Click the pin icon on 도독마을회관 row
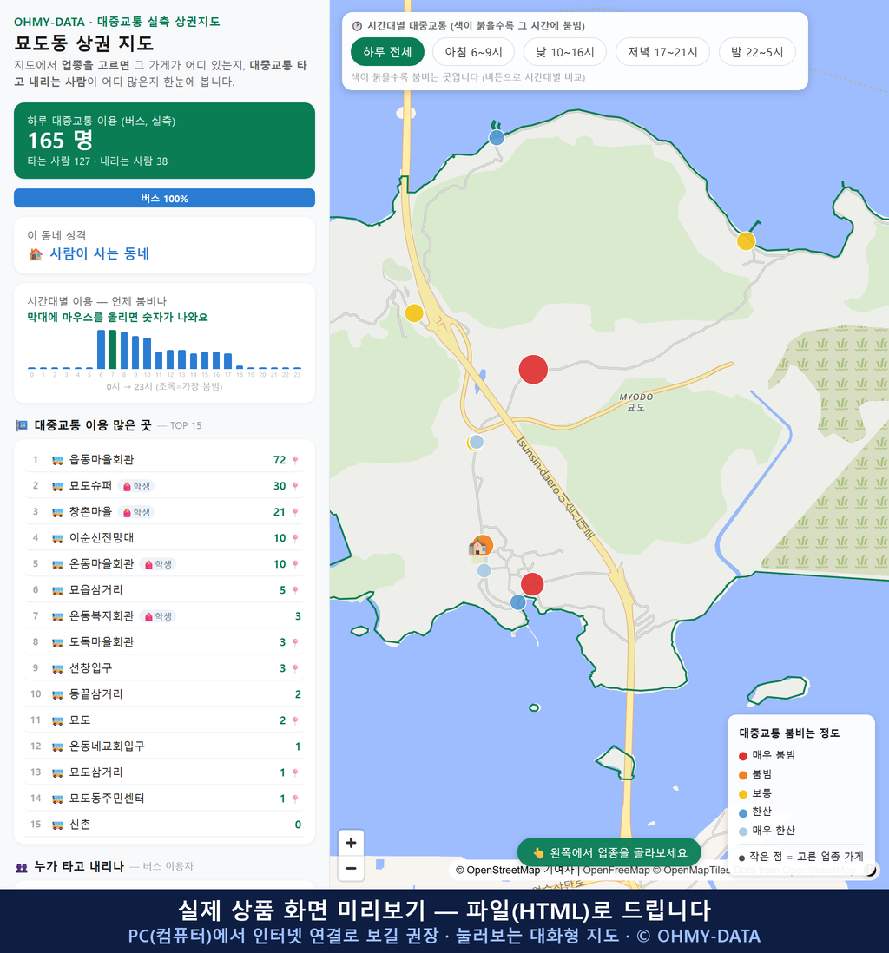The height and width of the screenshot is (953, 889). click(x=295, y=643)
